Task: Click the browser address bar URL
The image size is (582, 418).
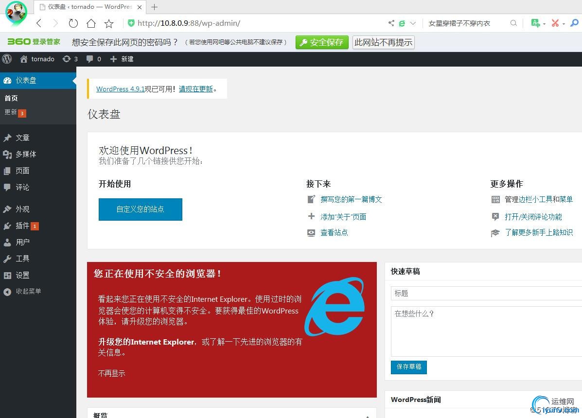Action: [x=189, y=23]
